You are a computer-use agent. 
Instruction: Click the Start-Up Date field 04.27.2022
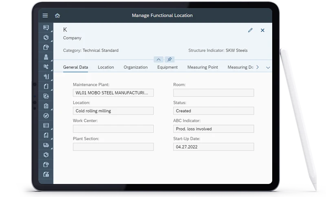pos(214,147)
